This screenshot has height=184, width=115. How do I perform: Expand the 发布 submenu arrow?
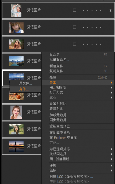112,98
